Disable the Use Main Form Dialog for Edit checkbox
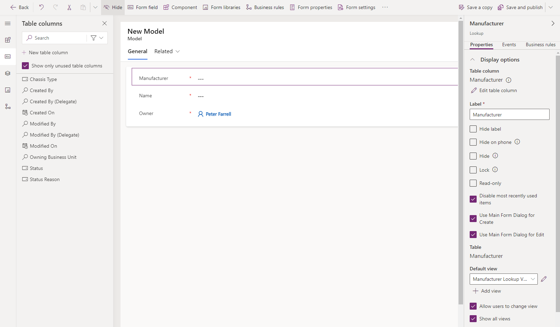560x327 pixels. pyautogui.click(x=473, y=235)
